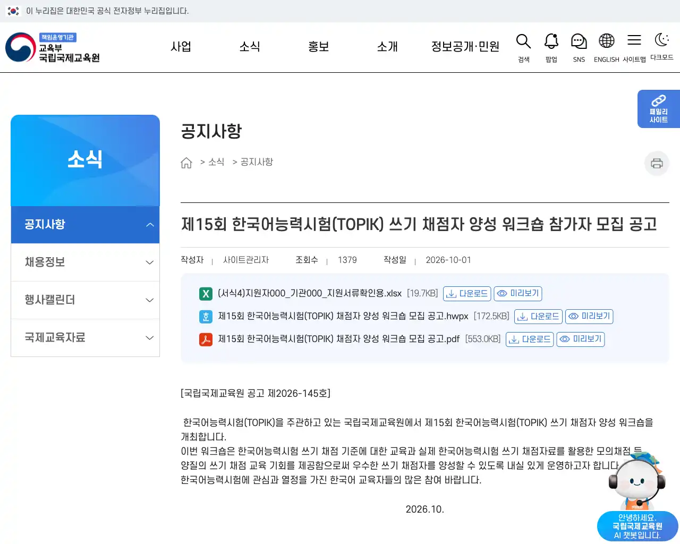Collapse the 공지사항 sidebar section chevron
Viewport: 680px width, 544px height.
tap(150, 225)
